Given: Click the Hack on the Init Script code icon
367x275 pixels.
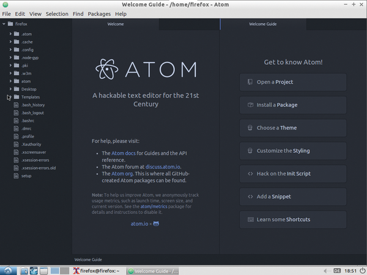Looking at the screenshot, I should click(250, 174).
